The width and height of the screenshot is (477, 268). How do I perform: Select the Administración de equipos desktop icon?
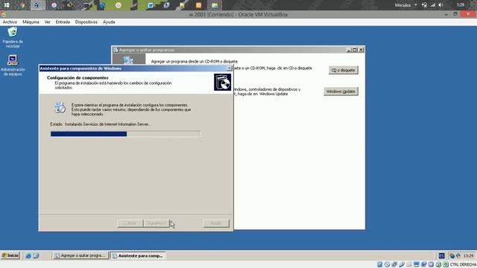click(13, 66)
